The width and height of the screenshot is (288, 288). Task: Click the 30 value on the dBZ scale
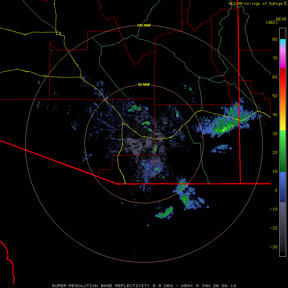[275, 134]
